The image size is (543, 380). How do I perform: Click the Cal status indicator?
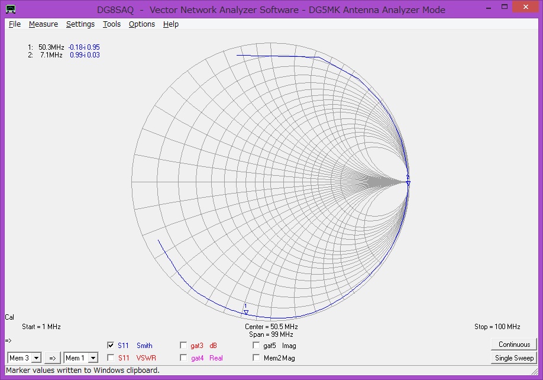coord(9,317)
